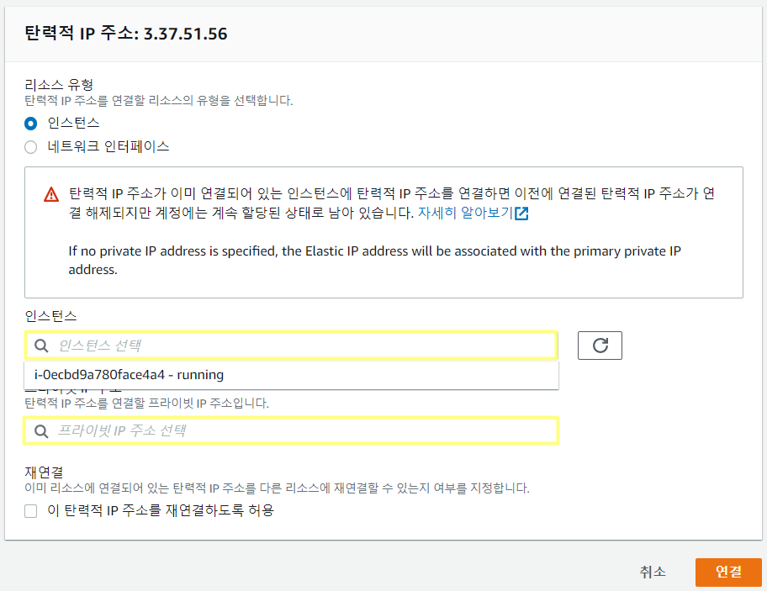The height and width of the screenshot is (591, 767).
Task: Click the magnifier icon in 프라이빗 IP field
Action: tap(41, 431)
